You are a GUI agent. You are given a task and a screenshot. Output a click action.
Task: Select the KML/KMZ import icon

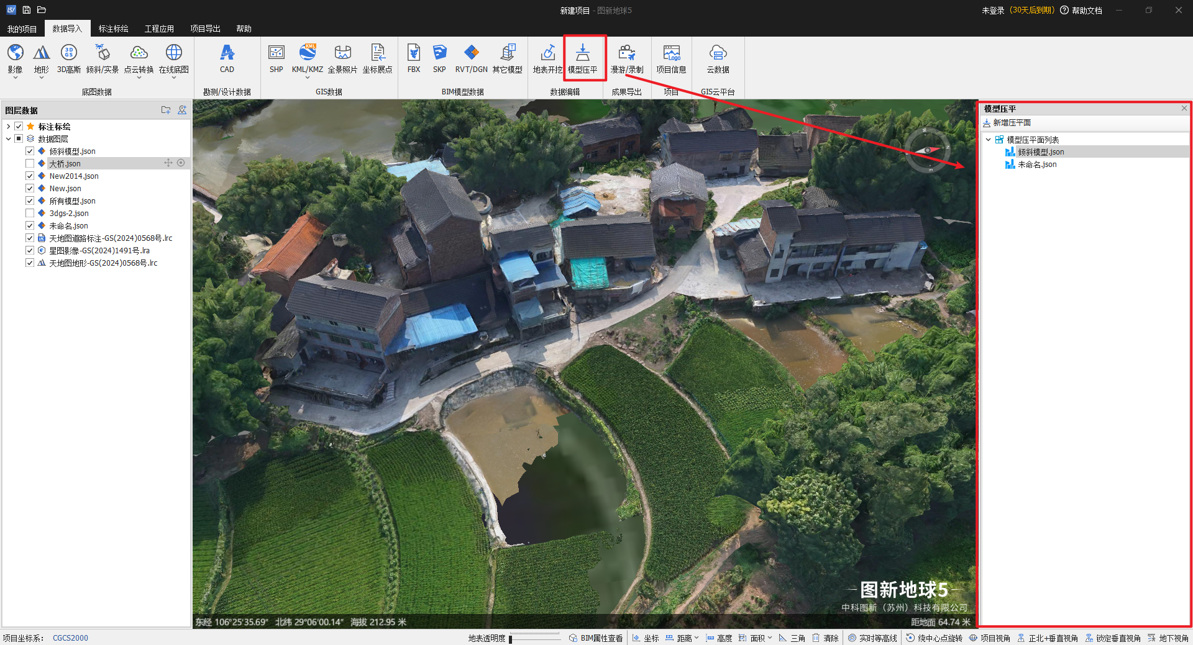point(307,54)
